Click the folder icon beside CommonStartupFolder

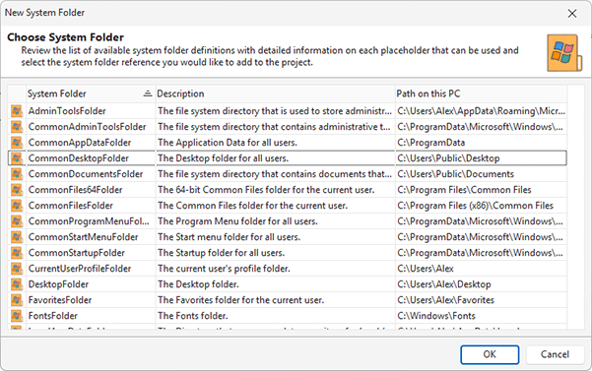click(x=17, y=253)
